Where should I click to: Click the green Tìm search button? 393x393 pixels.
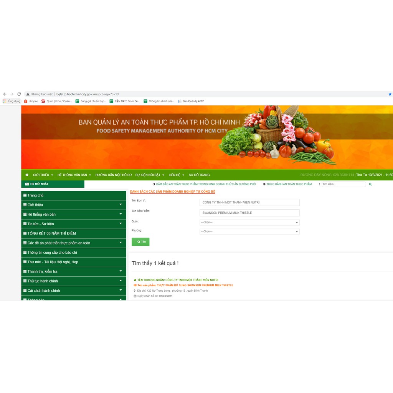(140, 242)
